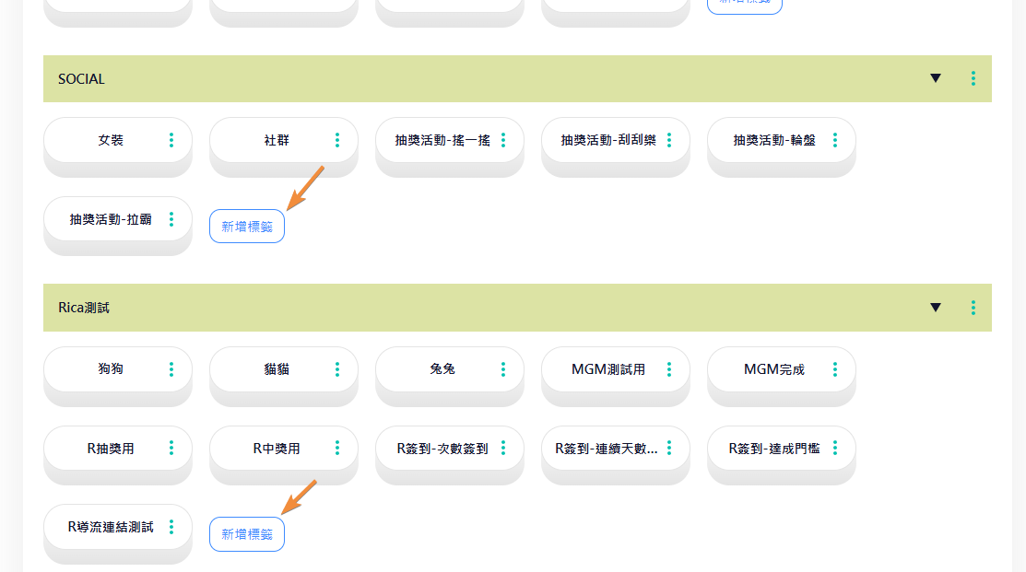
Task: Click 新增標籤 under the Rica測試 group
Action: point(247,534)
